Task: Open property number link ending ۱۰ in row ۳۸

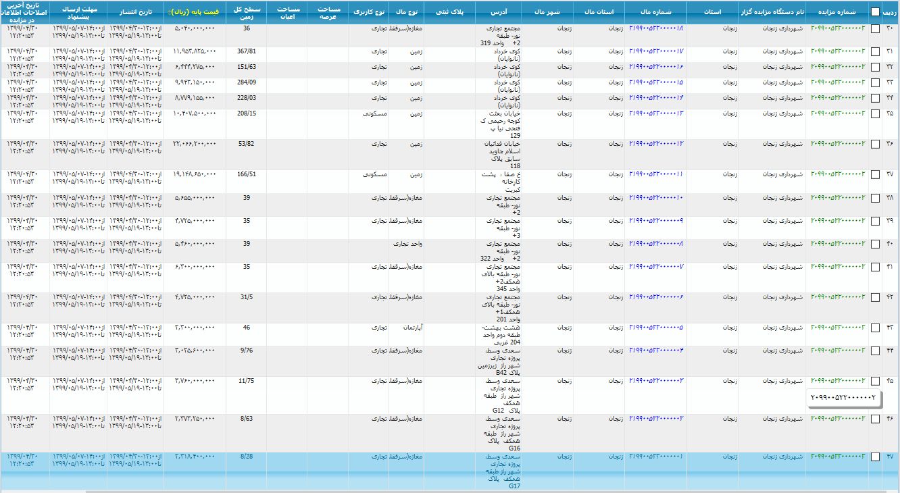Action: click(x=656, y=198)
